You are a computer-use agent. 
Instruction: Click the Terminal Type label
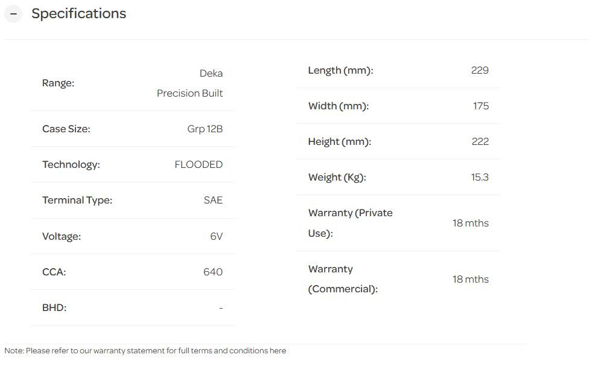[77, 200]
